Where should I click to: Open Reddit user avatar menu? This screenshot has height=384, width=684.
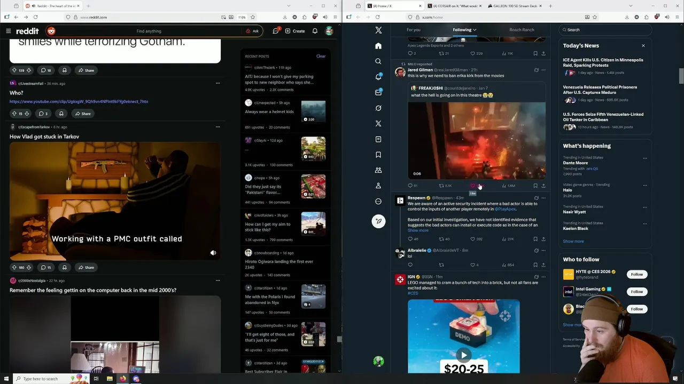329,31
